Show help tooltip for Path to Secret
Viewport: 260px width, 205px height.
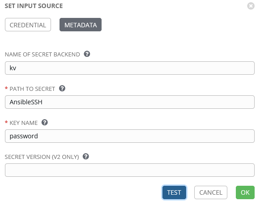(x=62, y=88)
